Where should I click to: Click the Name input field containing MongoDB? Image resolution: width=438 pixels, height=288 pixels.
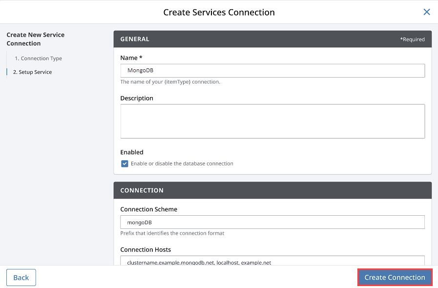(x=272, y=71)
